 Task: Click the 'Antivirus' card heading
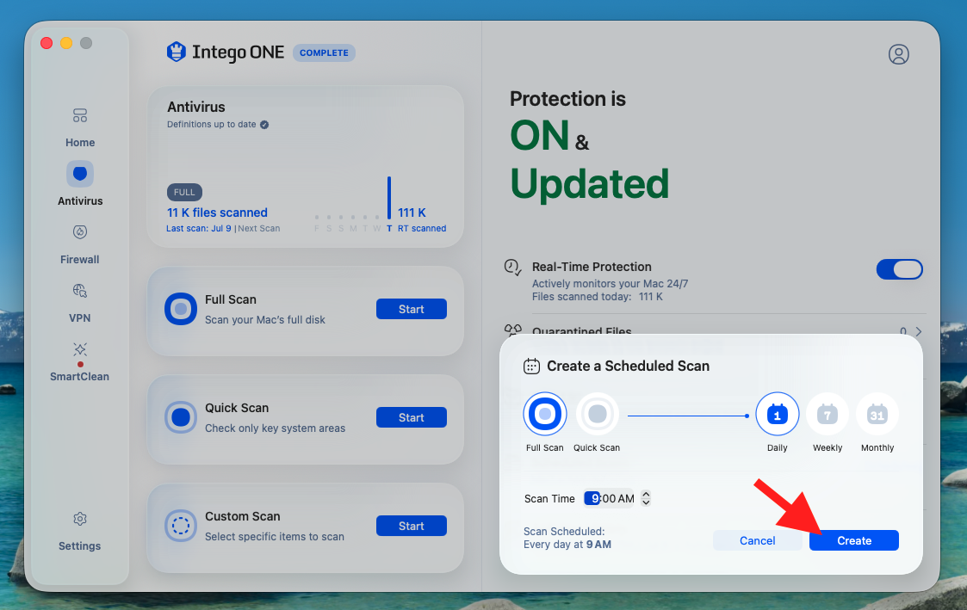(x=196, y=107)
